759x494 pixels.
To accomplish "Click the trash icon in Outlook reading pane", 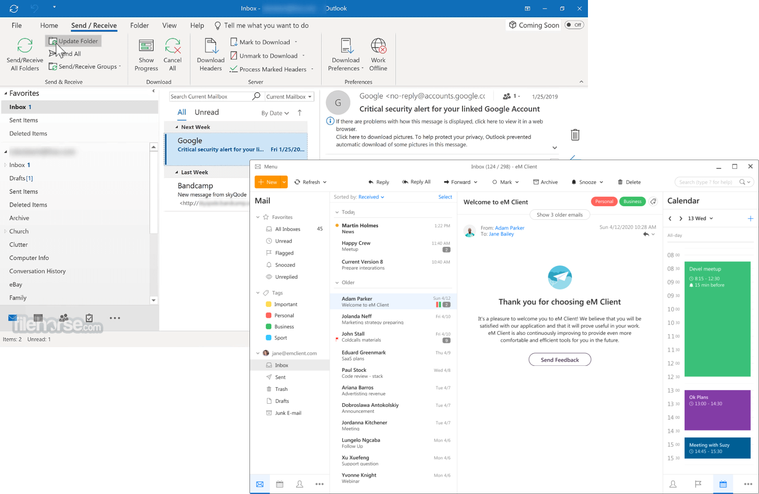I will pyautogui.click(x=575, y=135).
